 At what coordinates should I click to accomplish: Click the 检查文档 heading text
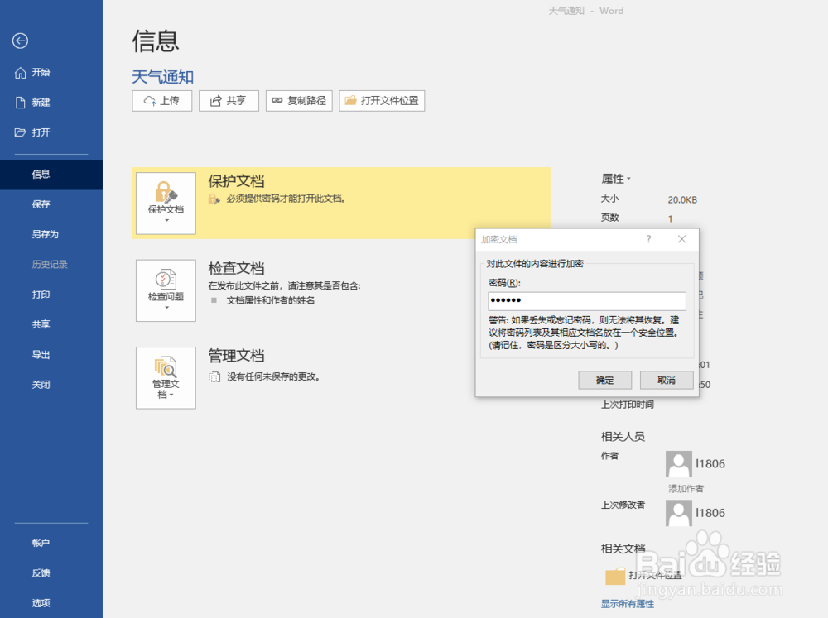point(236,268)
